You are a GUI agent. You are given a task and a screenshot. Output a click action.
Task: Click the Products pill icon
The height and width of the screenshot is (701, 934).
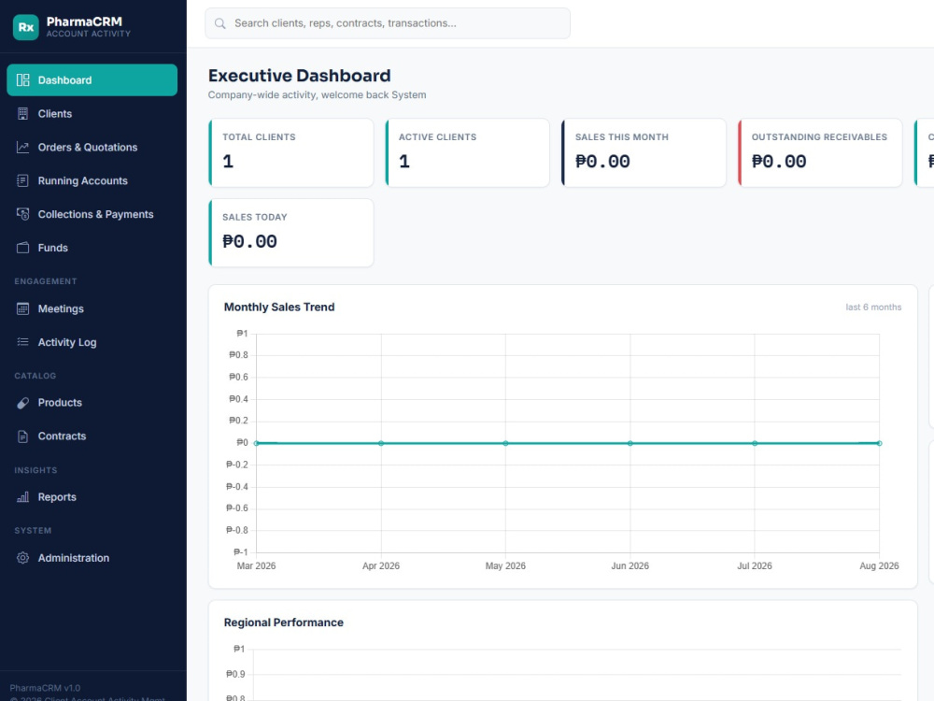(x=22, y=403)
